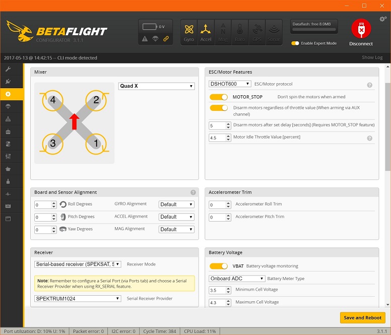This screenshot has height=335, width=391.
Task: Click the vertical page scrollbar
Action: [x=387, y=127]
